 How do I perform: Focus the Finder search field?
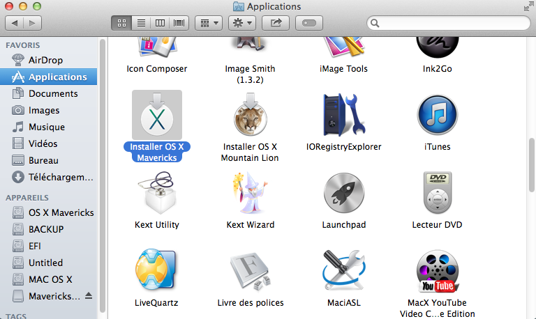tap(449, 23)
